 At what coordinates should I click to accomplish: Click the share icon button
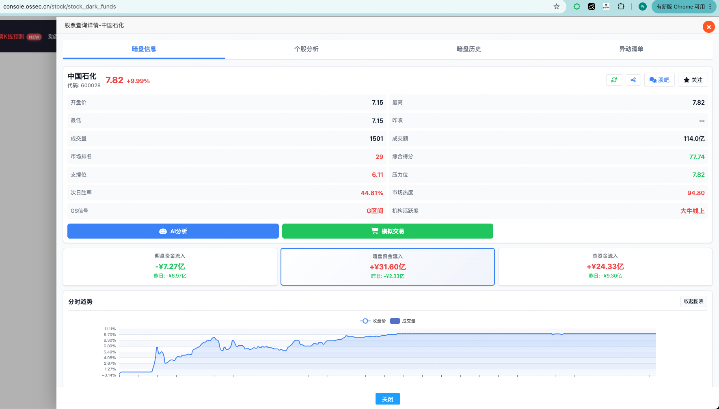[633, 80]
